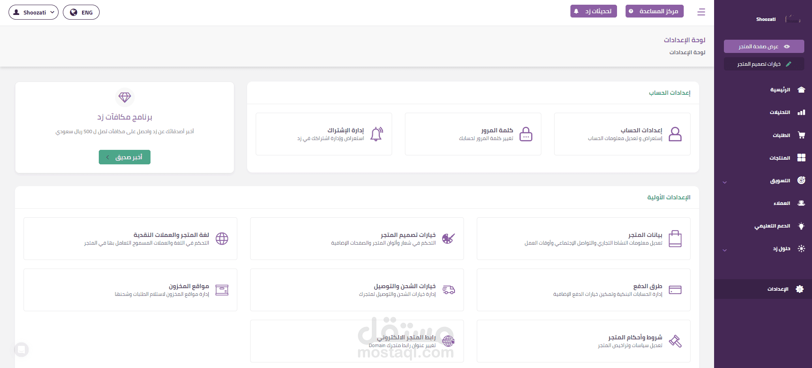Open the رابط المتجر الالكتروني card title
The image size is (812, 368).
click(406, 337)
